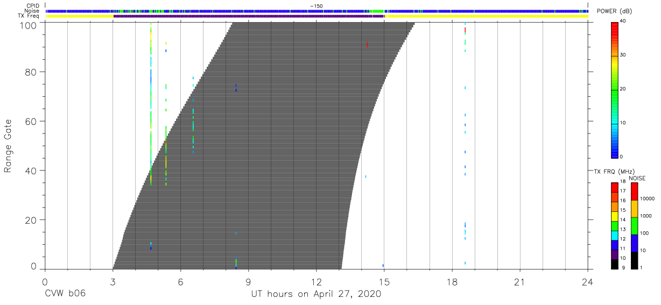Click the 6 tick on the UT hours axis

point(180,281)
